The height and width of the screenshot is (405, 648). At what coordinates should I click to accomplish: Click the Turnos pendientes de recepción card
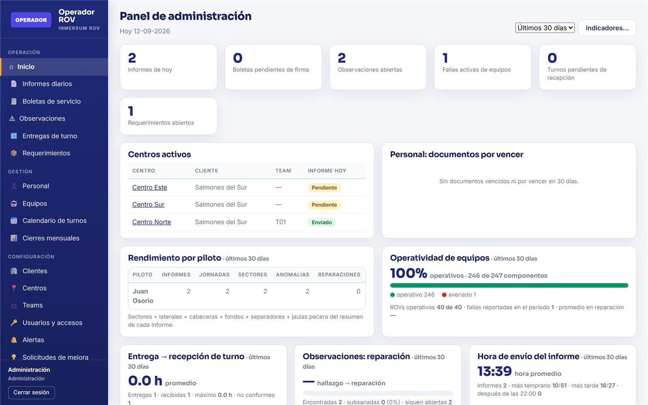(587, 67)
